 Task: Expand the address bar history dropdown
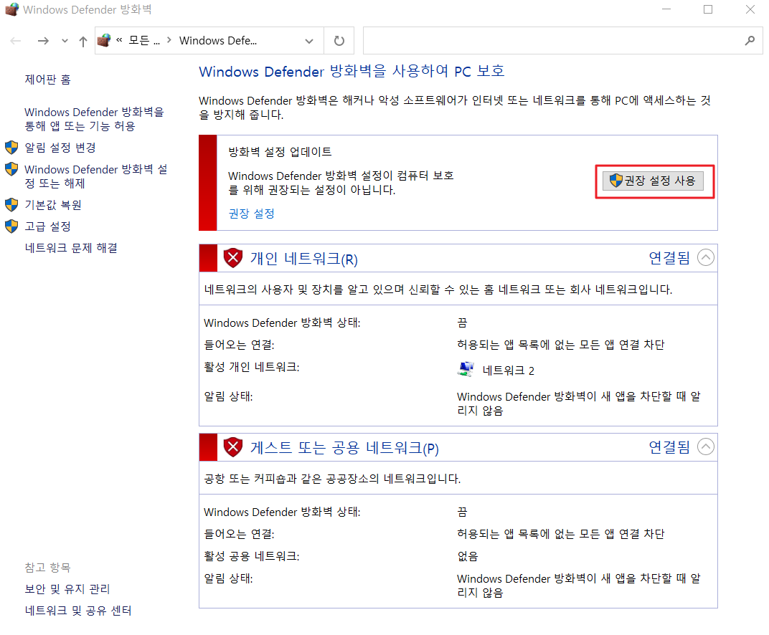(x=309, y=41)
